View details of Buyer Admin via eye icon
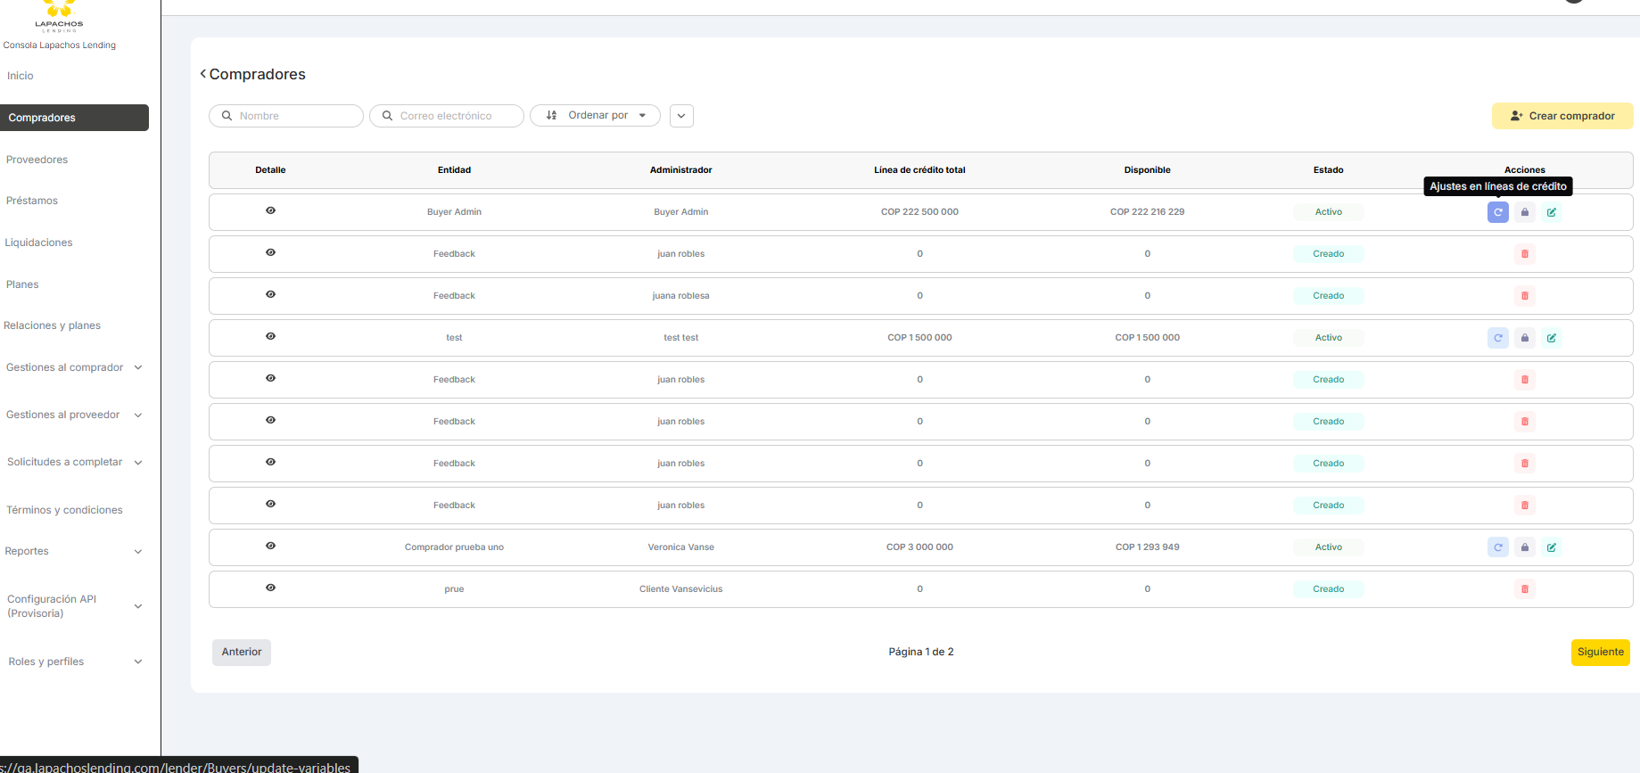Image resolution: width=1640 pixels, height=773 pixels. tap(270, 211)
